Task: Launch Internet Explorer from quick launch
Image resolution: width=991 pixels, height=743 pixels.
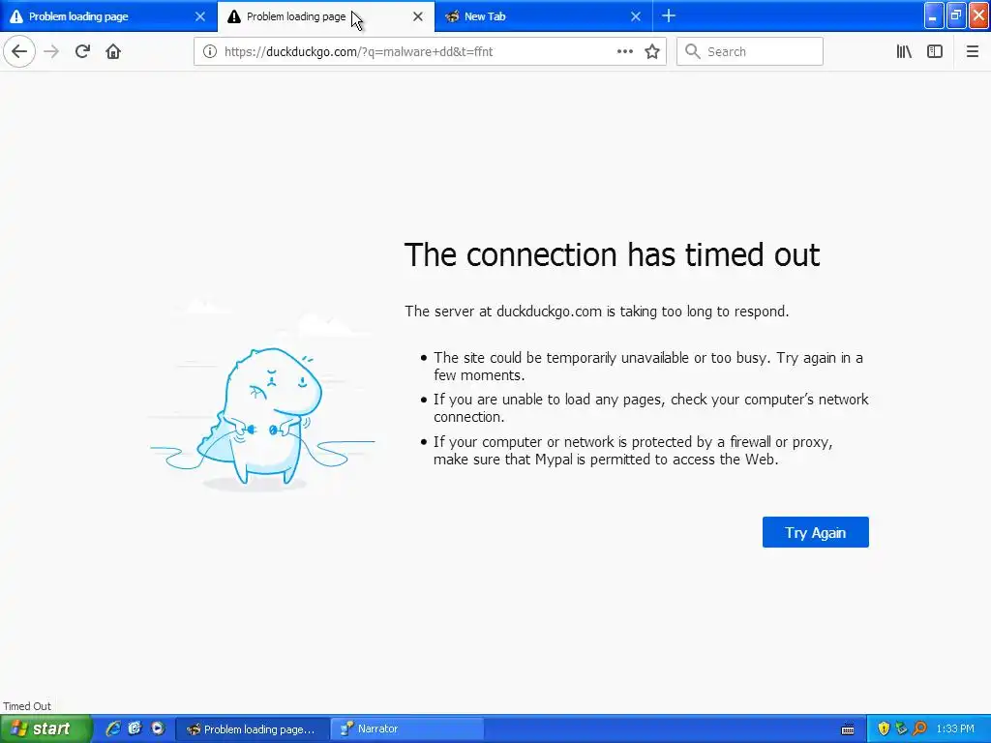Action: coord(112,728)
